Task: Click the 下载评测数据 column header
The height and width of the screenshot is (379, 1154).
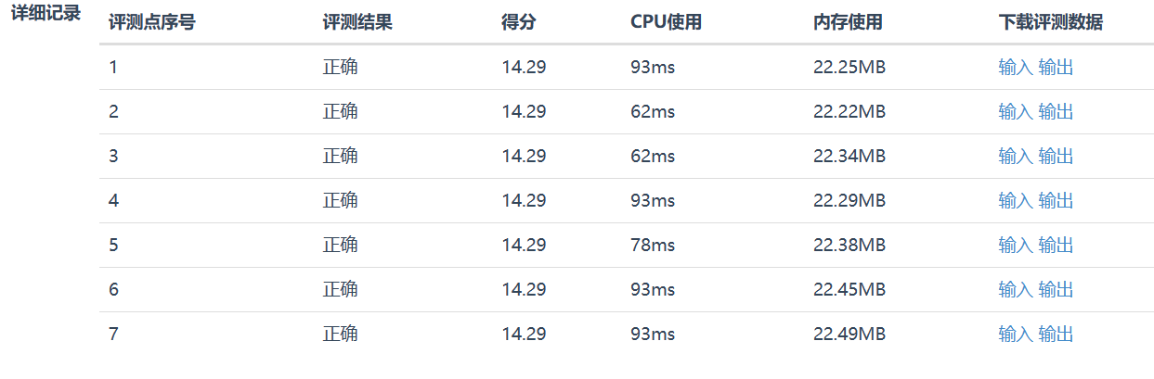Action: [1050, 22]
